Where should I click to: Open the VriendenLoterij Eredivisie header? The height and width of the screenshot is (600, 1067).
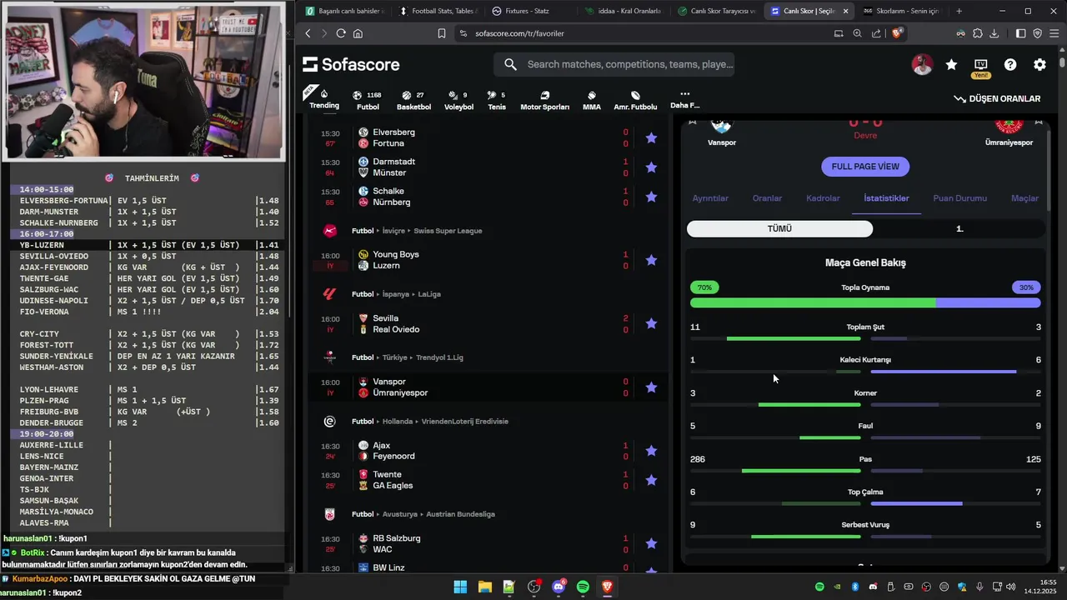[x=463, y=422]
